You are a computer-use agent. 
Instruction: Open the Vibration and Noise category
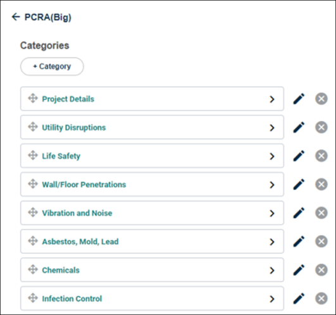(x=152, y=213)
